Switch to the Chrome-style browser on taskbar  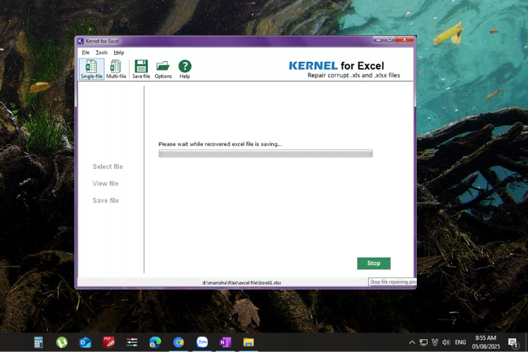pyautogui.click(x=179, y=343)
